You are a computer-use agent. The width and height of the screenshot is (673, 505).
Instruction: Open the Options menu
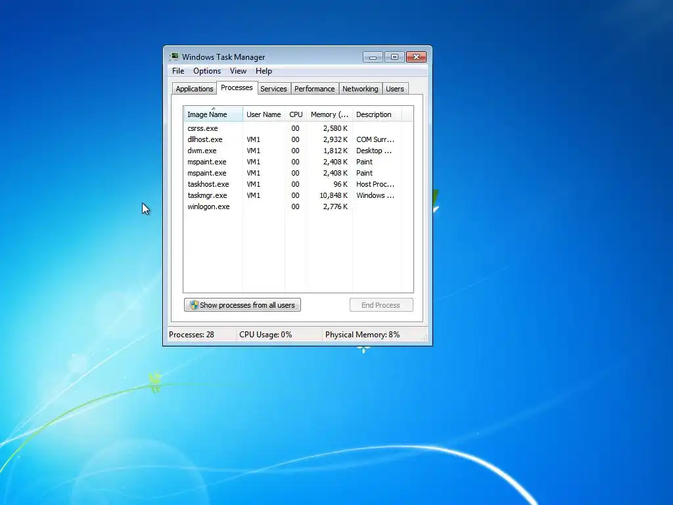(x=207, y=71)
